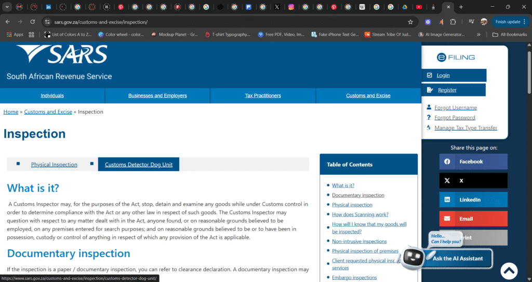532x282 pixels.
Task: Share page via Facebook button
Action: point(473,162)
